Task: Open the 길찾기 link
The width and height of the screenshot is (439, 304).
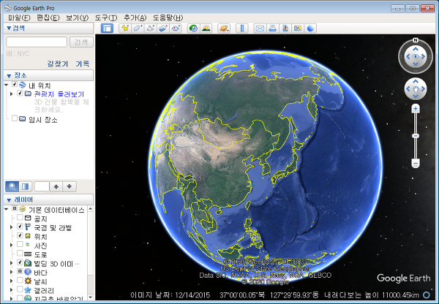Action: pyautogui.click(x=57, y=64)
